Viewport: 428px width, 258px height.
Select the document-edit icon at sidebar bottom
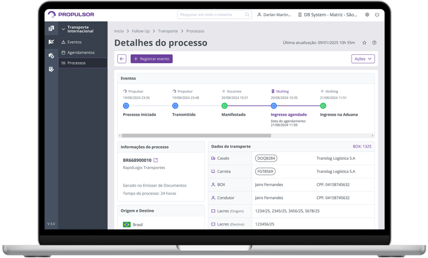coord(51,69)
